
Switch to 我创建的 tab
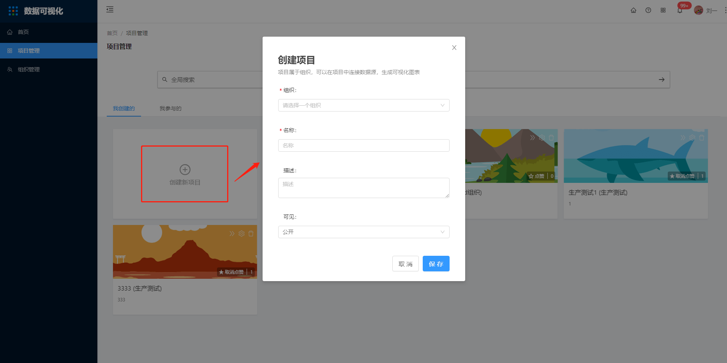[124, 108]
